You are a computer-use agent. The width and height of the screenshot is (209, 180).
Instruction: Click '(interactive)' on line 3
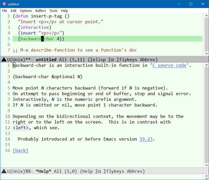35,27
